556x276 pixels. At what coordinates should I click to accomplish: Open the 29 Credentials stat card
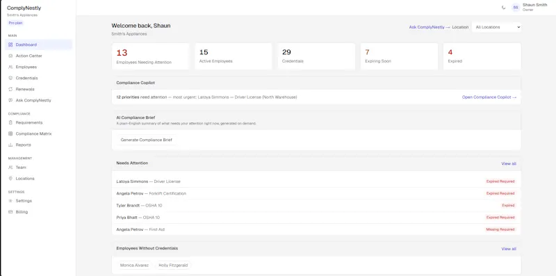[x=316, y=56]
